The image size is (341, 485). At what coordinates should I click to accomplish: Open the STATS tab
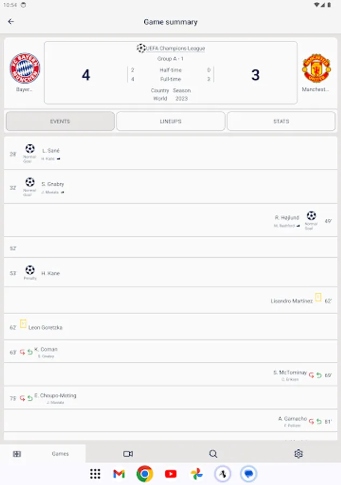pyautogui.click(x=280, y=121)
